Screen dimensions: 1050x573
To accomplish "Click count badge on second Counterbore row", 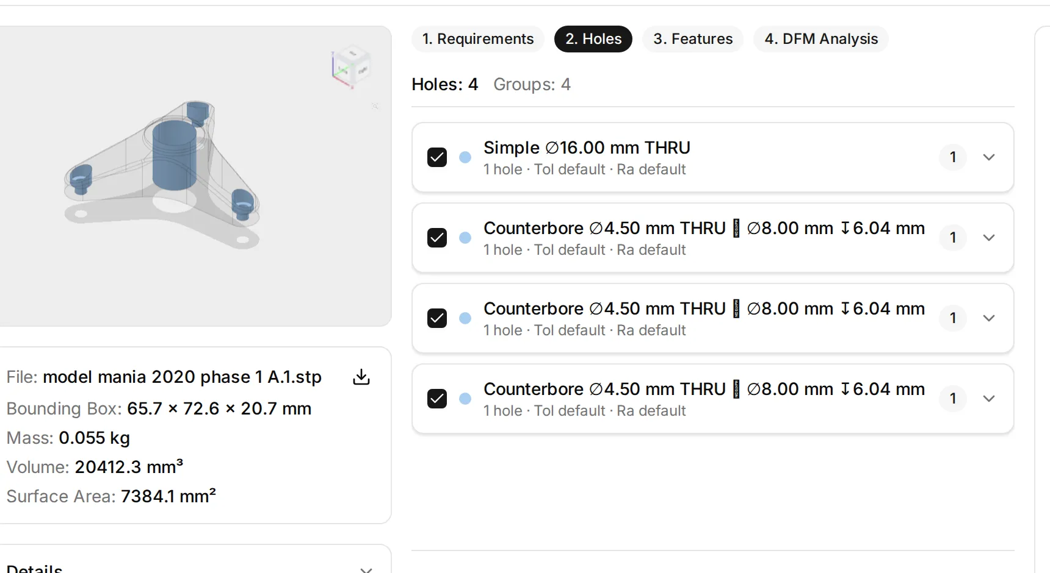I will click(953, 318).
